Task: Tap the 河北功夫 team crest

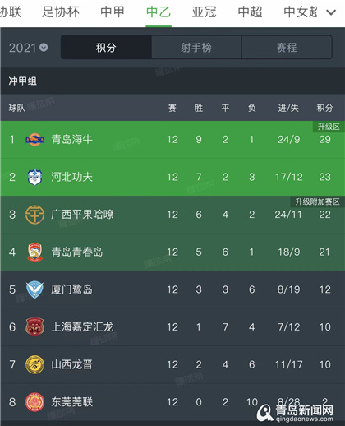Action: (x=34, y=177)
